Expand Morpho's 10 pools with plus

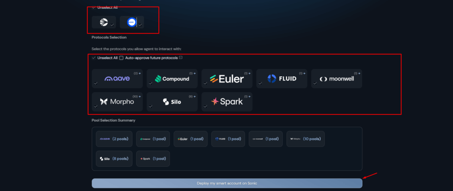(x=140, y=96)
